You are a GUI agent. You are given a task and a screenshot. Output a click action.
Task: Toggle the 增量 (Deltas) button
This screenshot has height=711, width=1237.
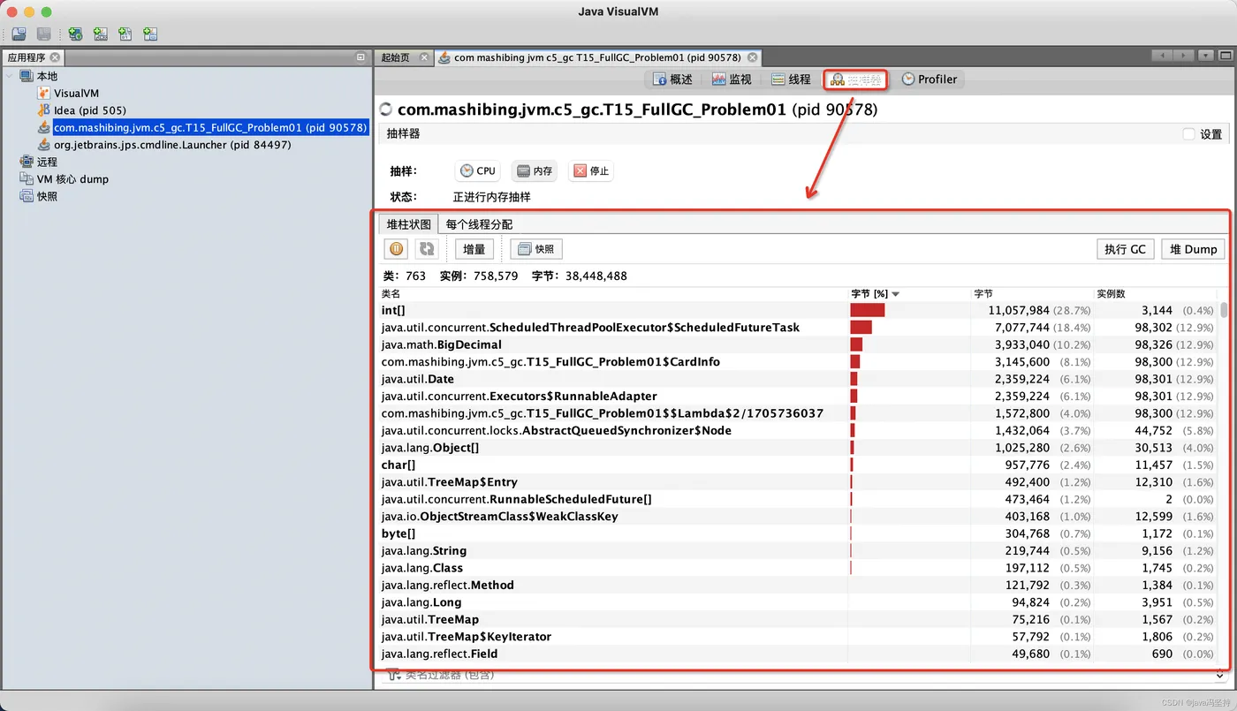(474, 249)
